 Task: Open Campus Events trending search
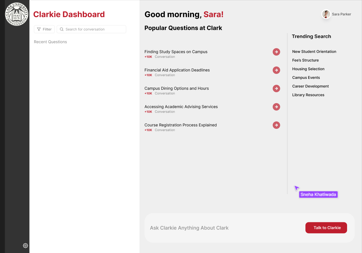coord(306,78)
